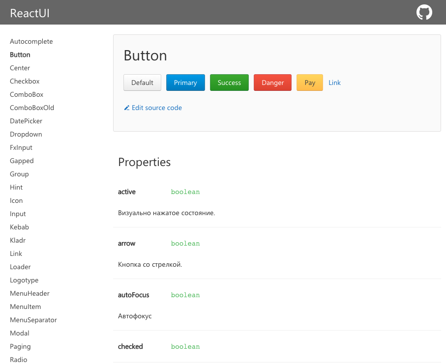Click the arrow property name
The image size is (446, 363).
coord(126,244)
